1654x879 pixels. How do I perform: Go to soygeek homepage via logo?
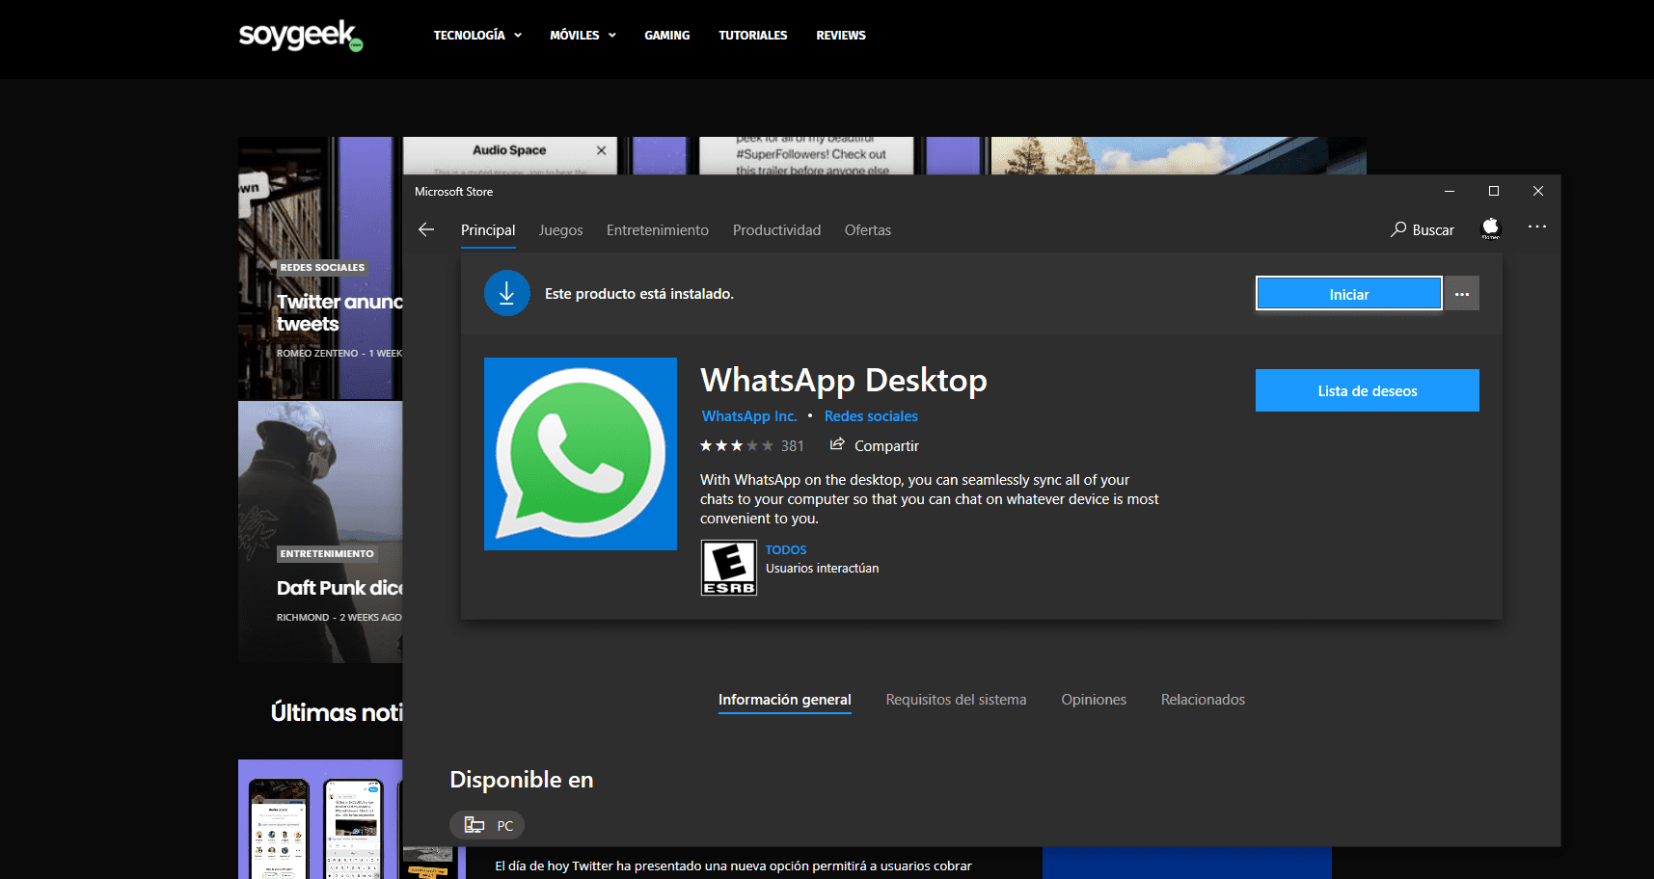(300, 36)
